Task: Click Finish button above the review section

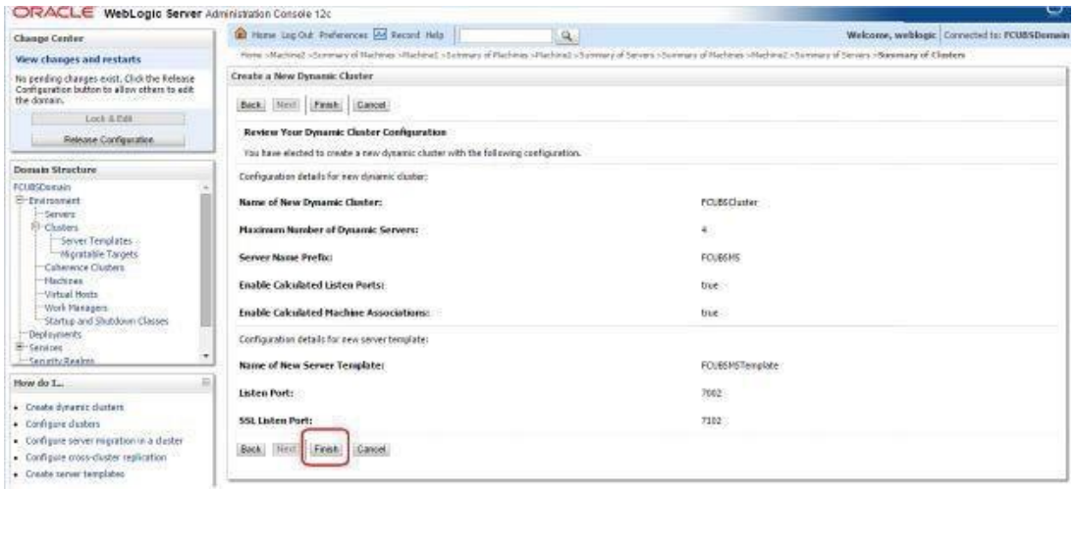Action: 326,105
